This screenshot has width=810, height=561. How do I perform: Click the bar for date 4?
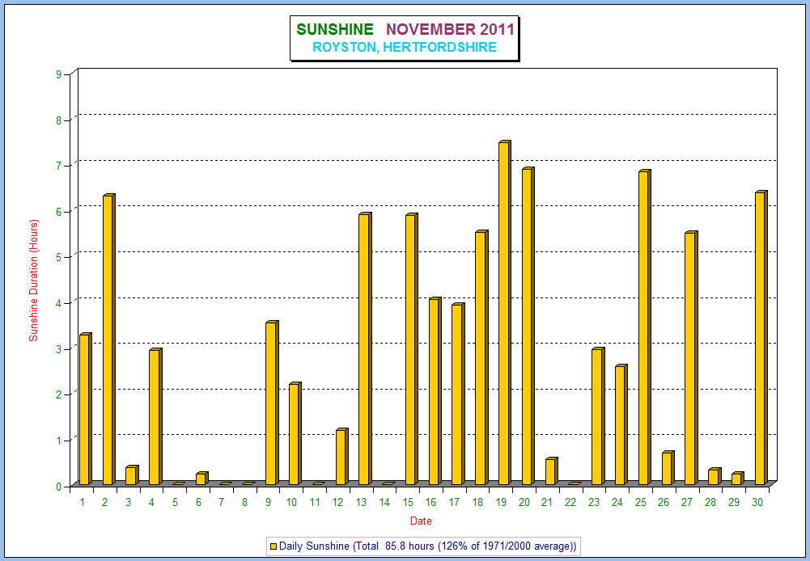point(155,417)
